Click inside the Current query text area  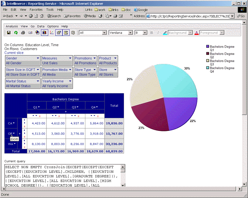point(62,176)
